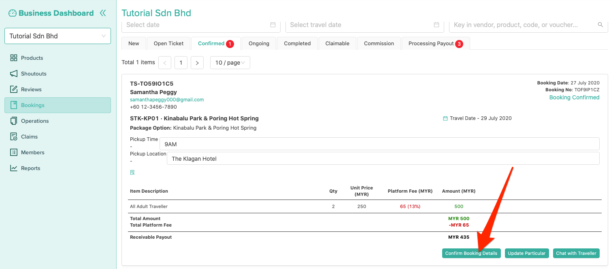The width and height of the screenshot is (611, 269).
Task: Go to next page arrow
Action: 197,63
